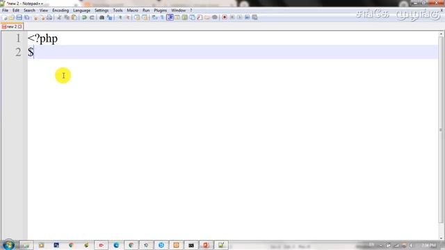
Task: Click the editor vertical scrollbar down arrow
Action: (441, 238)
